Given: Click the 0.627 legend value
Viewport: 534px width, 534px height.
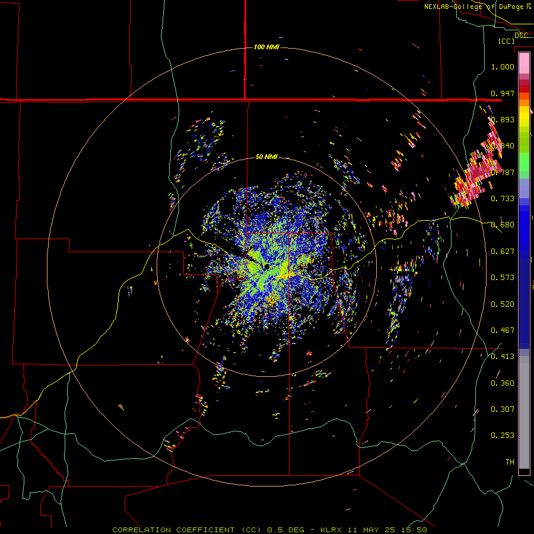Looking at the screenshot, I should click(503, 252).
